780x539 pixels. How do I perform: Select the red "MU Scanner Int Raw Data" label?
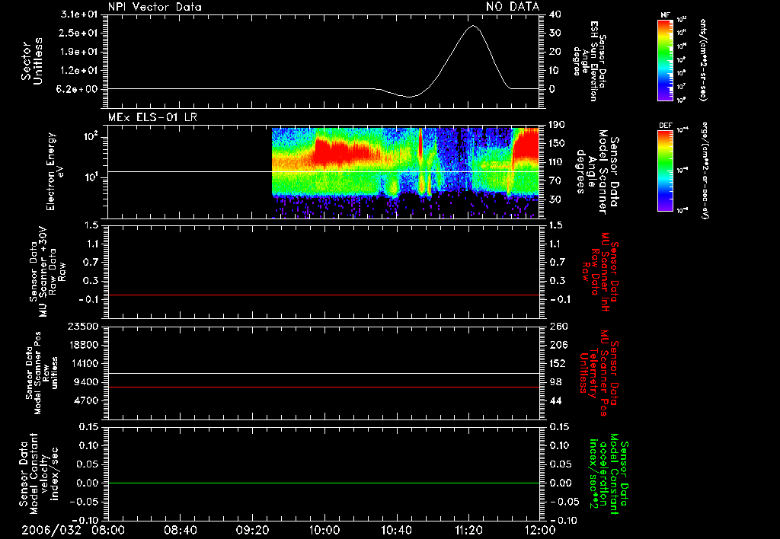599,273
